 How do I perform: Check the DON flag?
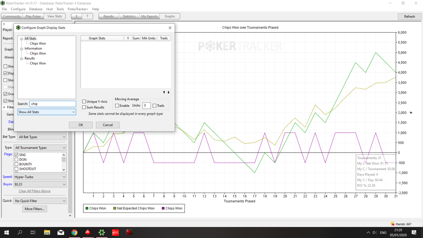click(x=17, y=160)
